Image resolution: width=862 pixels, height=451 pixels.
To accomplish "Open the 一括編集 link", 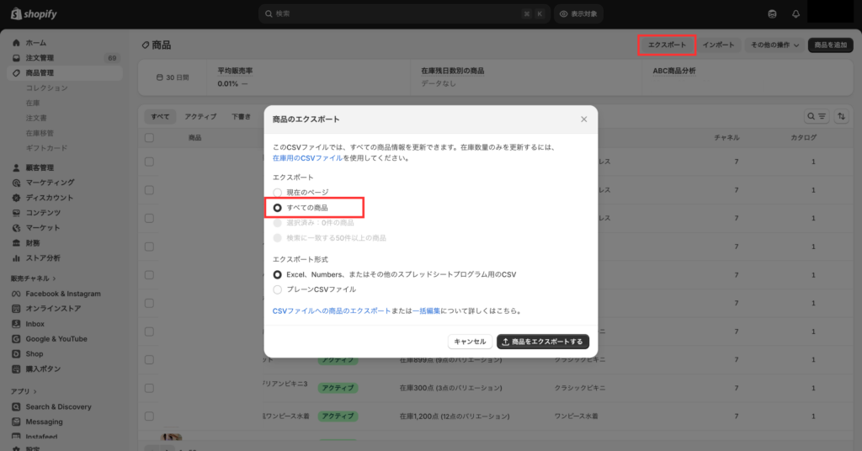I will pyautogui.click(x=427, y=311).
